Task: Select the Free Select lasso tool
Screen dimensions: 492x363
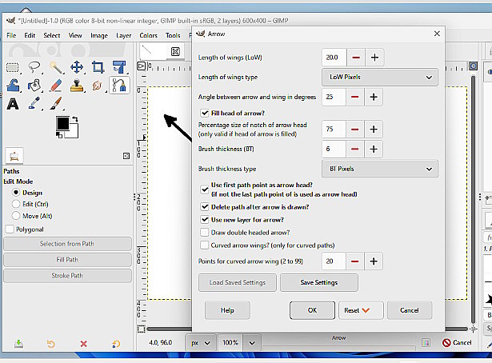Action: 34,67
